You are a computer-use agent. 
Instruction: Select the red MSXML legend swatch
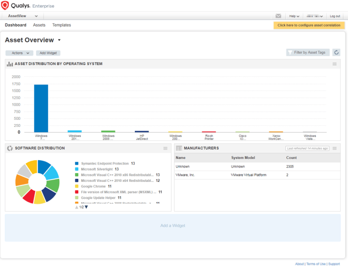pyautogui.click(x=77, y=192)
